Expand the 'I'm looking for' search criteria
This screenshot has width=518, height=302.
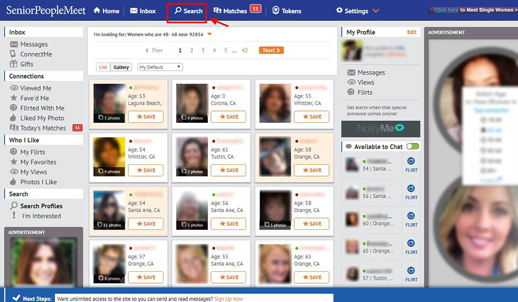(209, 34)
